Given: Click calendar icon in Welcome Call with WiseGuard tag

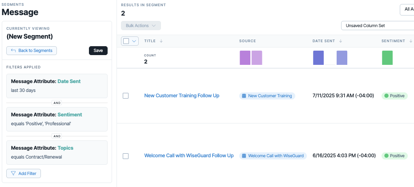Looking at the screenshot, I should coord(244,156).
